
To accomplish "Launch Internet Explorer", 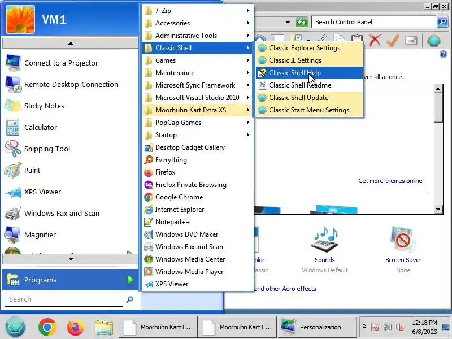I will (x=197, y=209).
